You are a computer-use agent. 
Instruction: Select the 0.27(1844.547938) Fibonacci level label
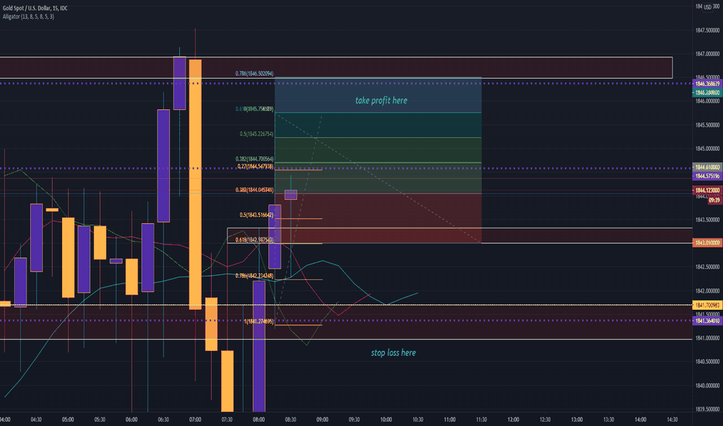pos(255,167)
